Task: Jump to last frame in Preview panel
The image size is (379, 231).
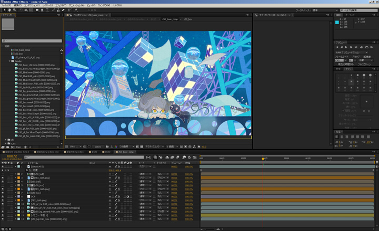Action: 356,47
